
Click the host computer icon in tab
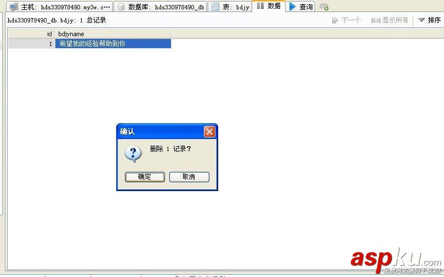coord(14,7)
